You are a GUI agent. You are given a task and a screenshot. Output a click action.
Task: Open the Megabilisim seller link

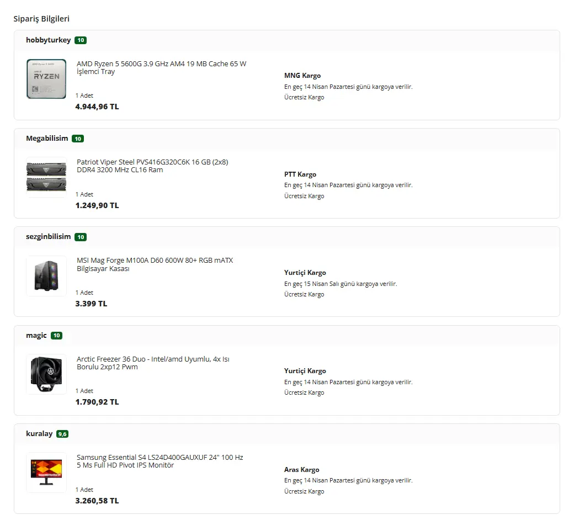47,138
